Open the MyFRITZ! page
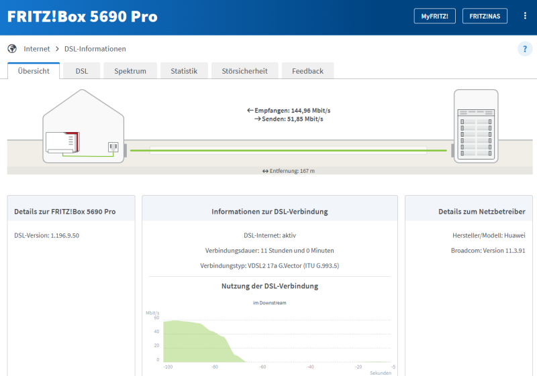The height and width of the screenshot is (376, 537). (x=434, y=16)
